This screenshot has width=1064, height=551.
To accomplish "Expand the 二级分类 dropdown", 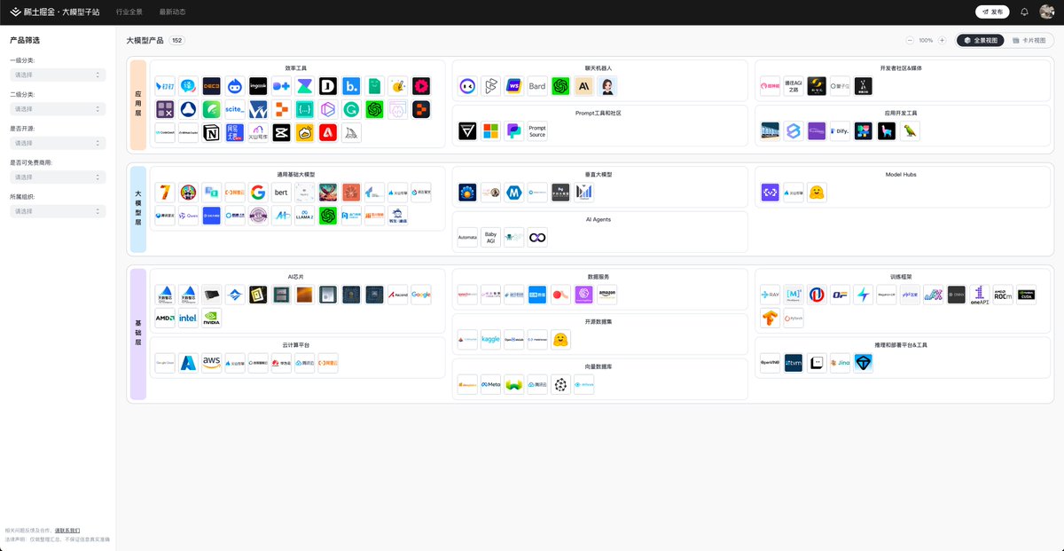I will point(58,109).
